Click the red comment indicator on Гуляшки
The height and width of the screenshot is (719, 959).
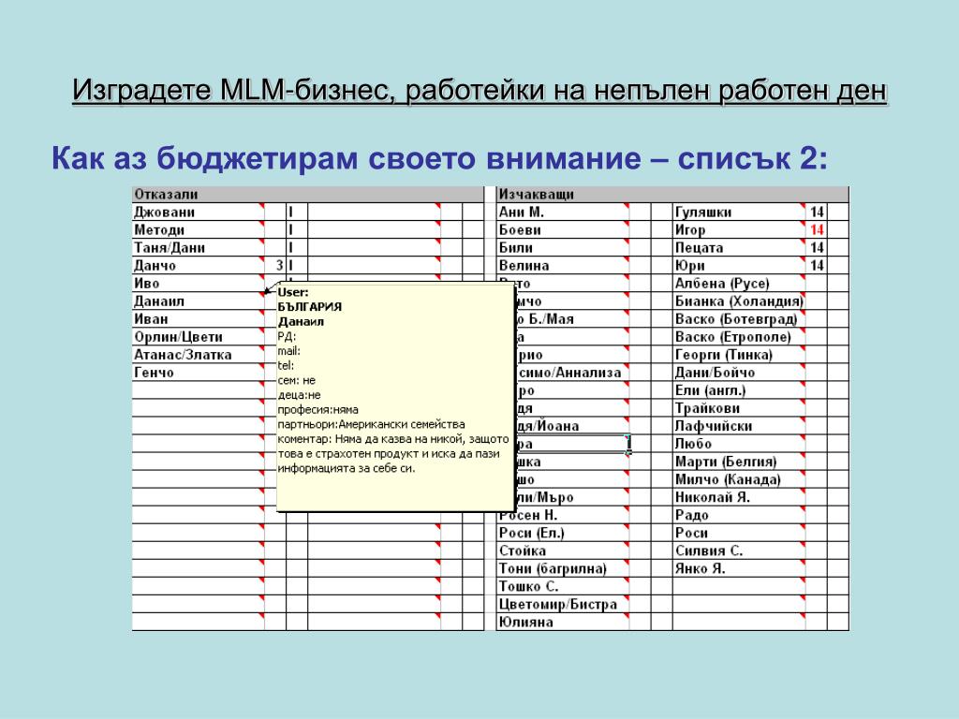(803, 207)
